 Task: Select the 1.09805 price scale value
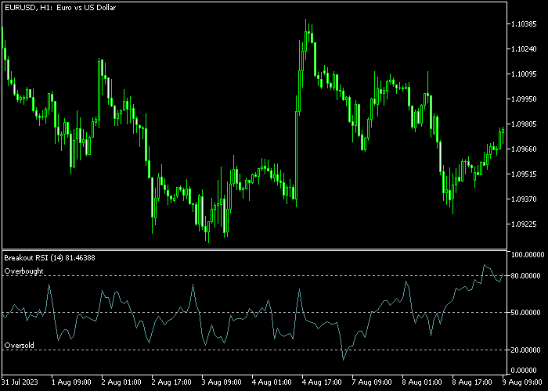click(x=524, y=124)
